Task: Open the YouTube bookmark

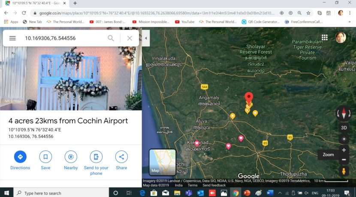Action: [x=184, y=21]
